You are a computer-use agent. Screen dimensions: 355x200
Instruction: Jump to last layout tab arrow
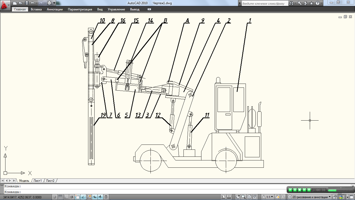[x=14, y=180]
